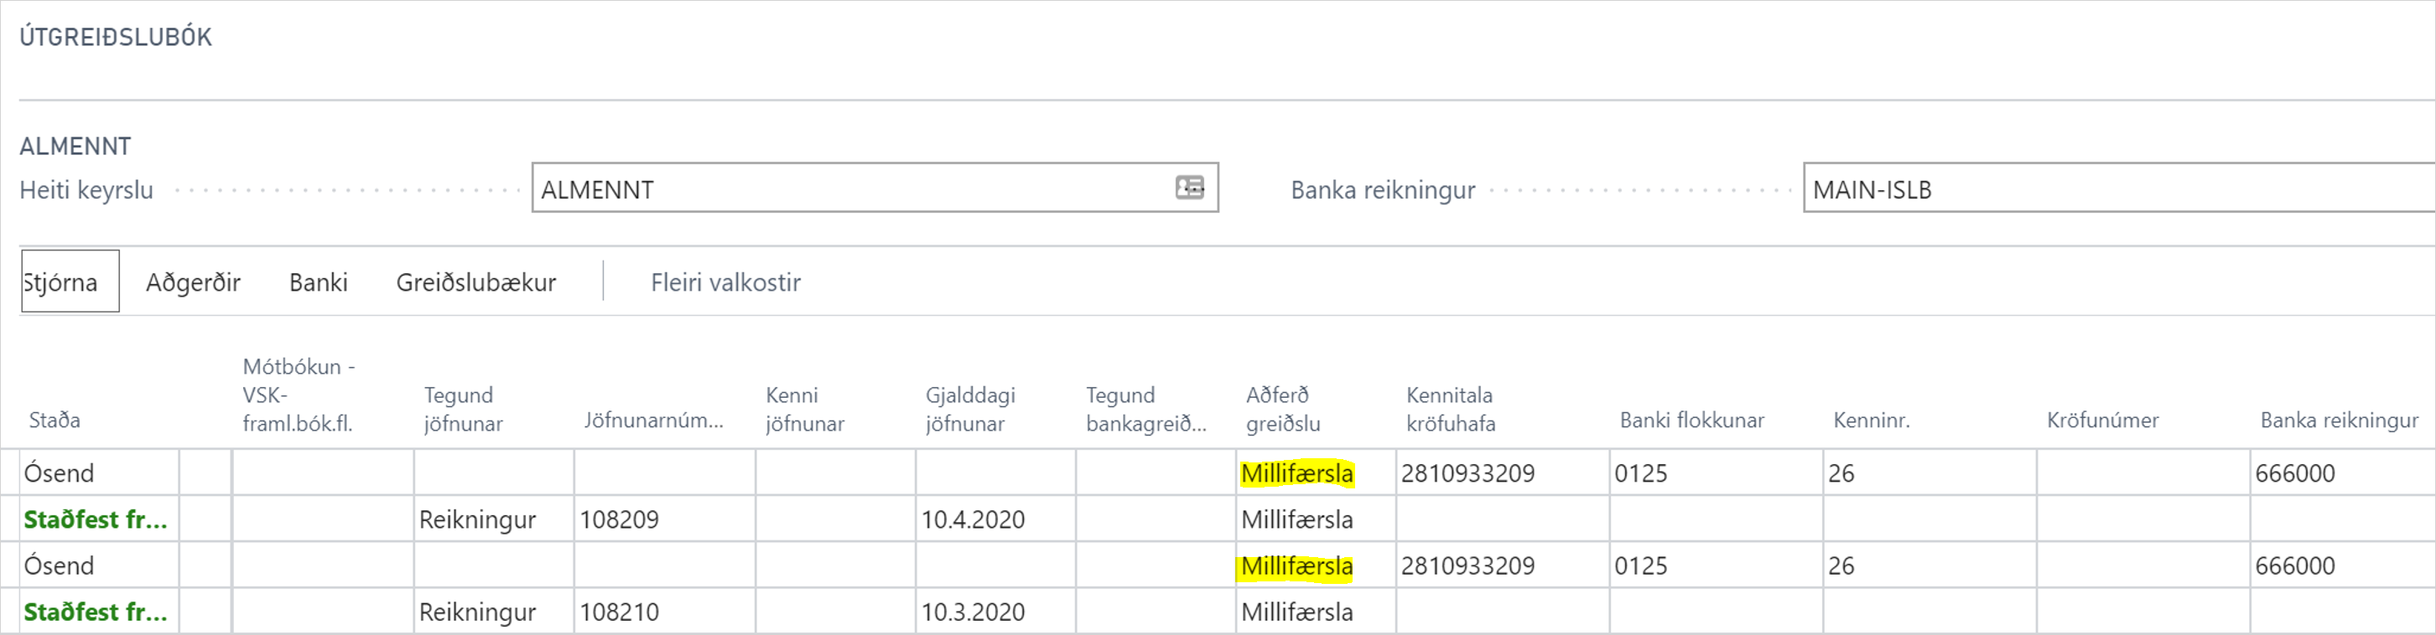Click lookup icon in Heiti keyrslu field
The height and width of the screenshot is (635, 2436).
click(x=1189, y=188)
